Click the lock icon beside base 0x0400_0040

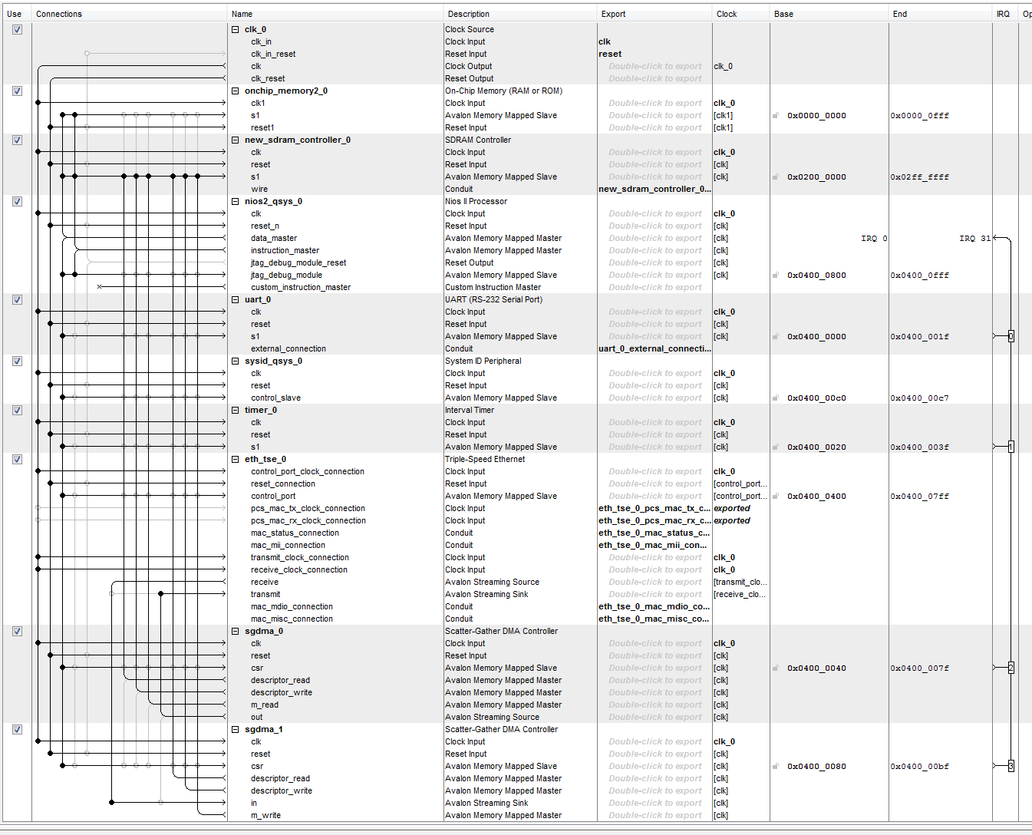(x=776, y=668)
